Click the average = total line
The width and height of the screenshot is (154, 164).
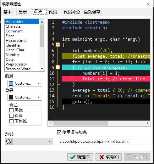pyautogui.click(x=111, y=90)
